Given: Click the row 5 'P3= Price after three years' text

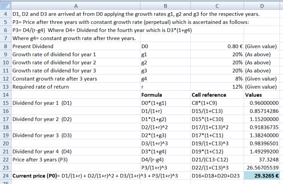Looking at the screenshot, I should (x=131, y=22).
